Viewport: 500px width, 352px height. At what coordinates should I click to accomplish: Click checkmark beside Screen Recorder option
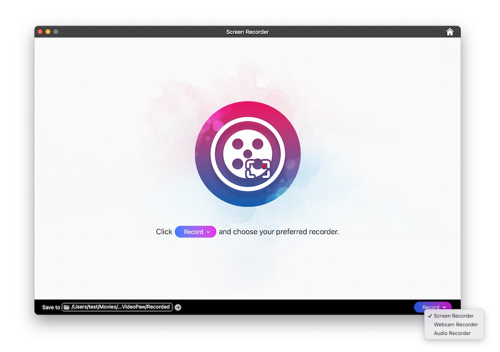click(430, 316)
